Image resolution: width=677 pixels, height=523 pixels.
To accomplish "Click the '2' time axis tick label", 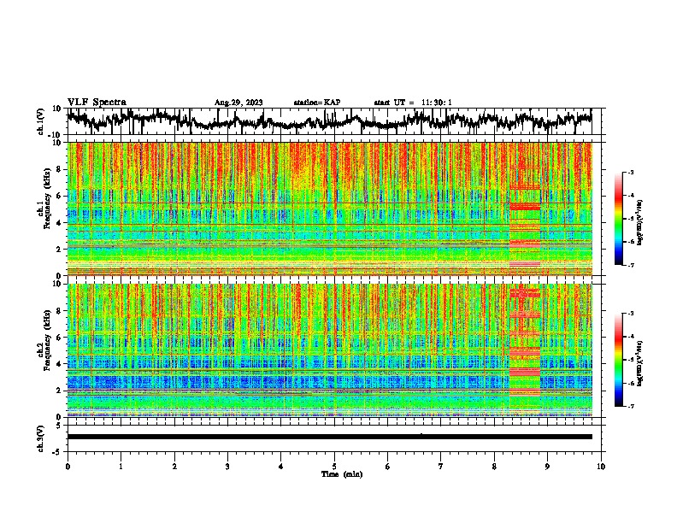I will tap(174, 467).
